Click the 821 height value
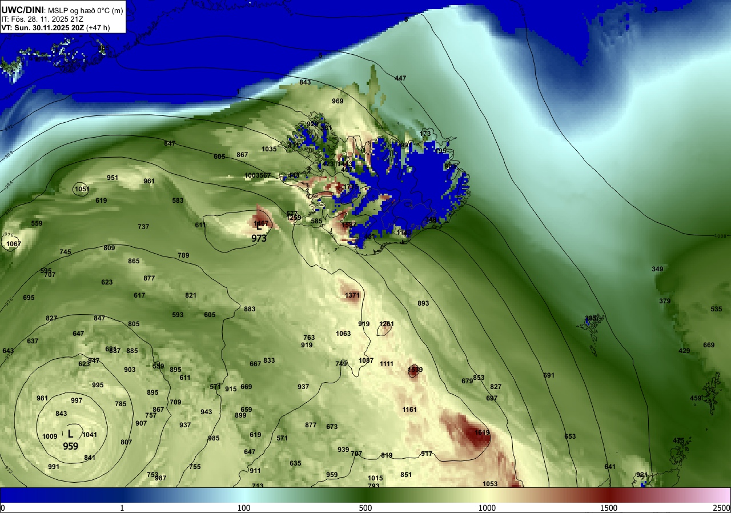Image resolution: width=731 pixels, height=513 pixels. tap(191, 295)
